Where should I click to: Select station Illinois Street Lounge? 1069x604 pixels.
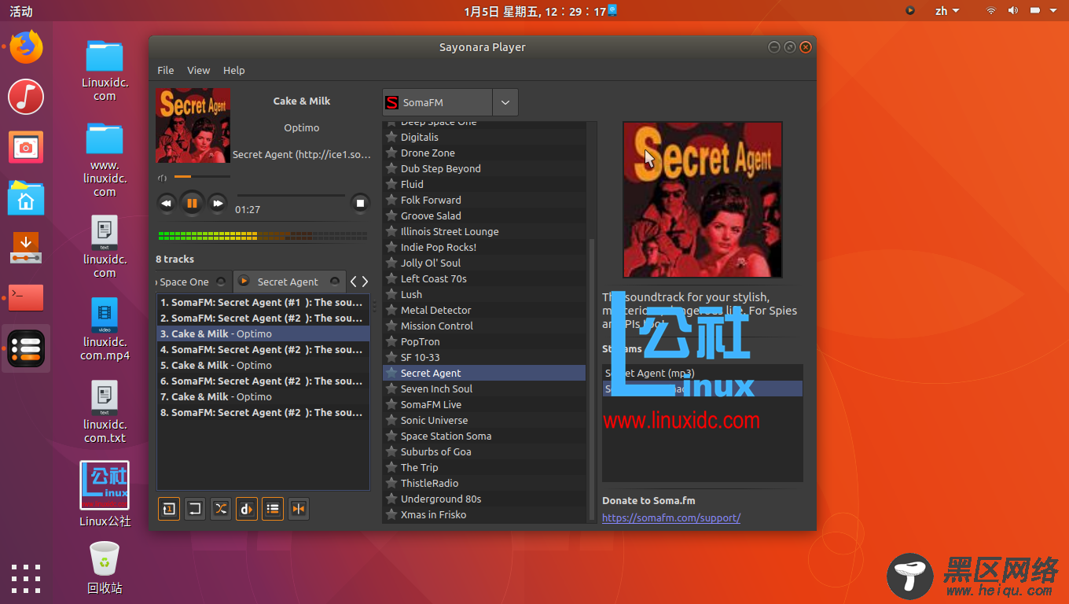(484, 231)
